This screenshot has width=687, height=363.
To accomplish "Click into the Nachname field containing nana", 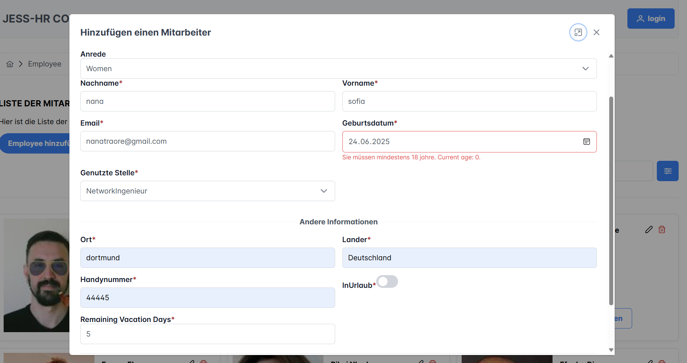I will (x=207, y=101).
